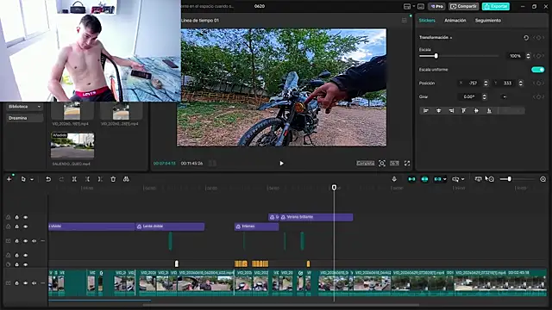Expand the Biblioteca dropdown
Image resolution: width=552 pixels, height=310 pixels.
click(x=25, y=107)
